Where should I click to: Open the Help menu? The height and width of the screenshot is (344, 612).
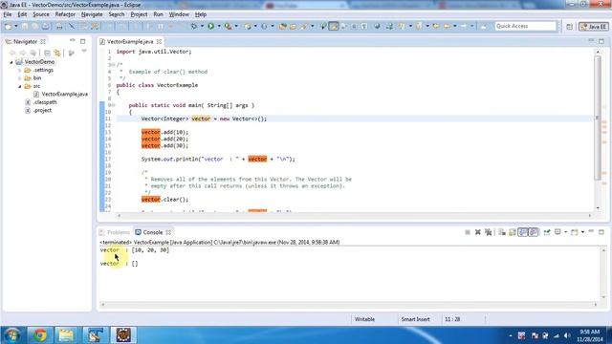point(201,14)
